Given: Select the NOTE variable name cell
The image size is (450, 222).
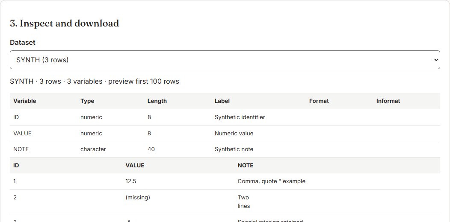Looking at the screenshot, I should click(x=21, y=149).
